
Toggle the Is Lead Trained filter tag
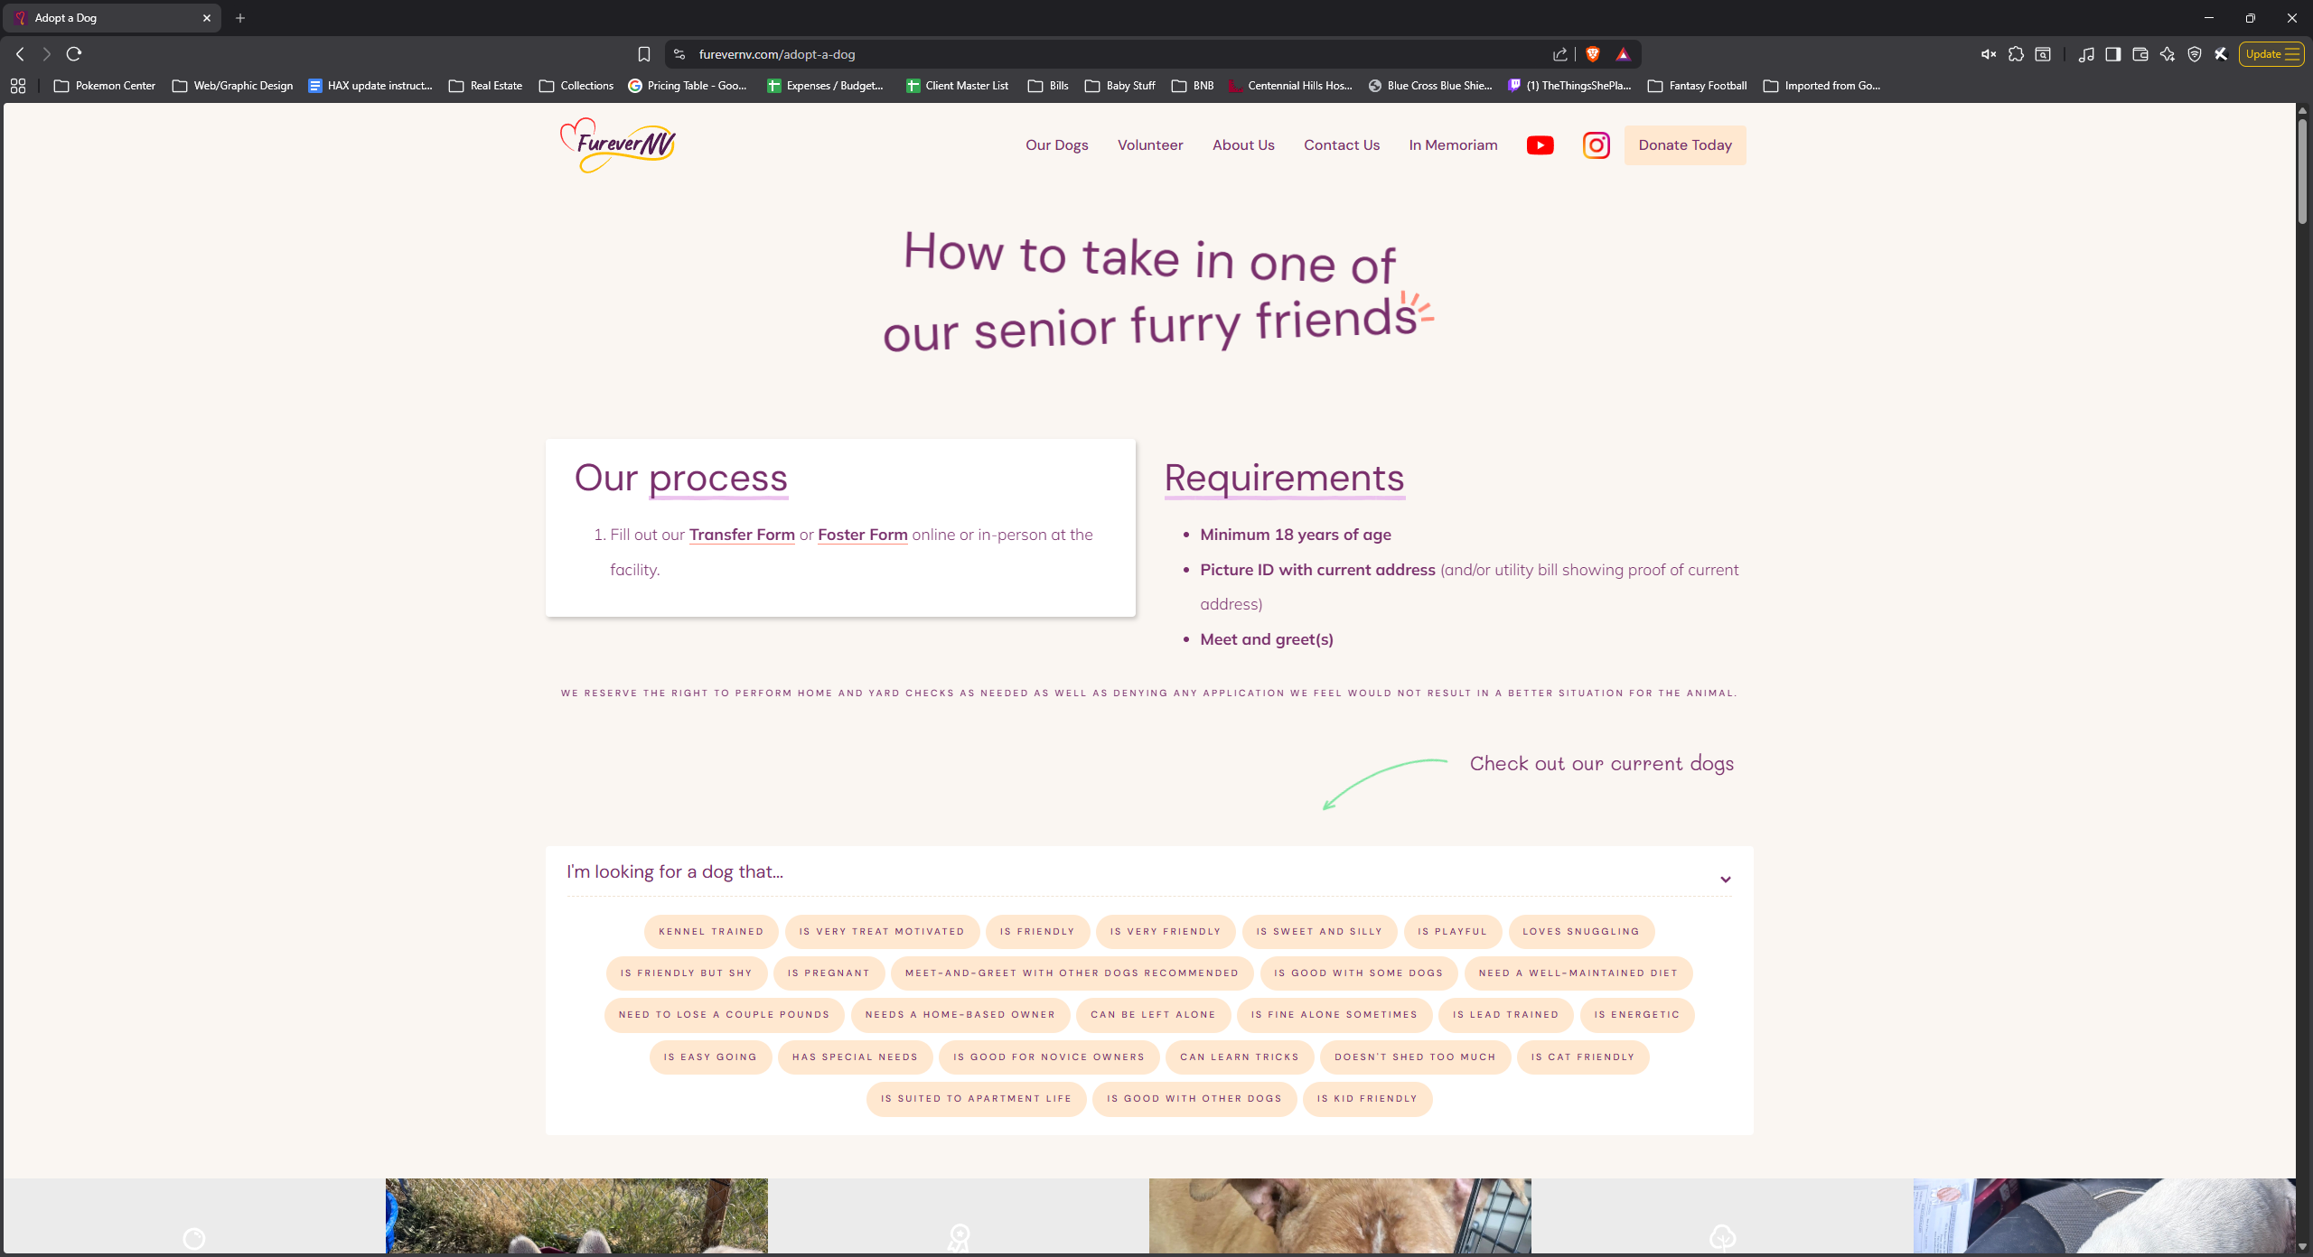(x=1505, y=1015)
